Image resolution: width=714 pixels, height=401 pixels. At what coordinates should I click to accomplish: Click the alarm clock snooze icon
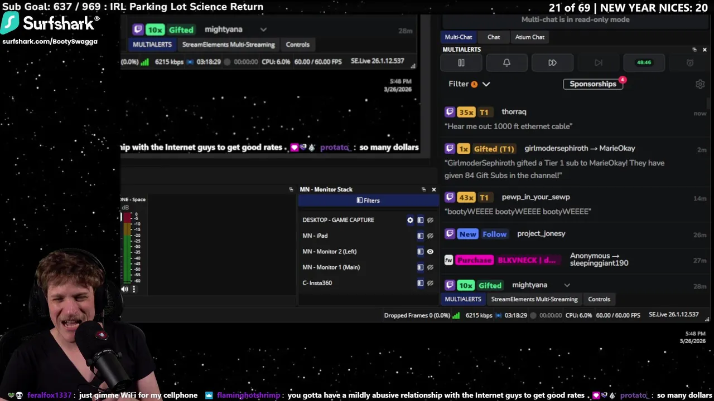click(x=689, y=63)
